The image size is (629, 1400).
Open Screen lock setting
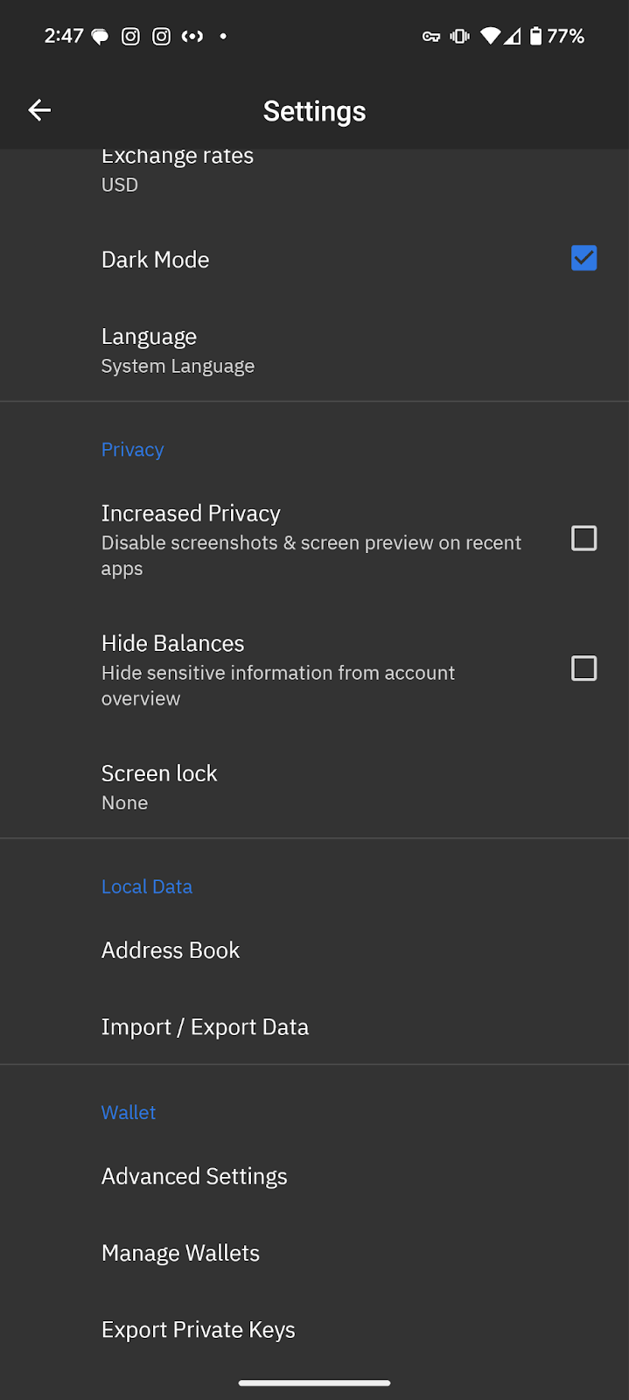point(314,787)
